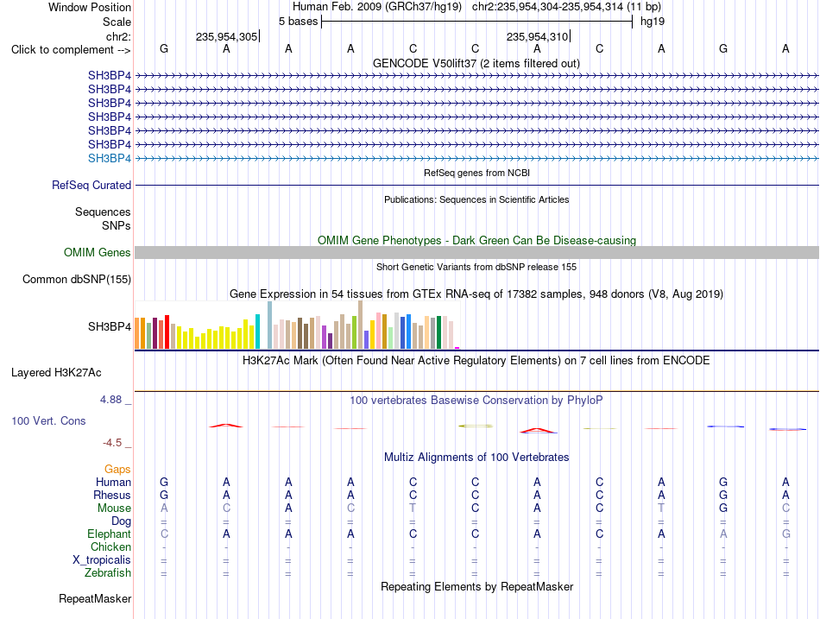Image resolution: width=820 pixels, height=619 pixels.
Task: Click the H3K27Ac Mark ENCODE title
Action: pyautogui.click(x=476, y=361)
